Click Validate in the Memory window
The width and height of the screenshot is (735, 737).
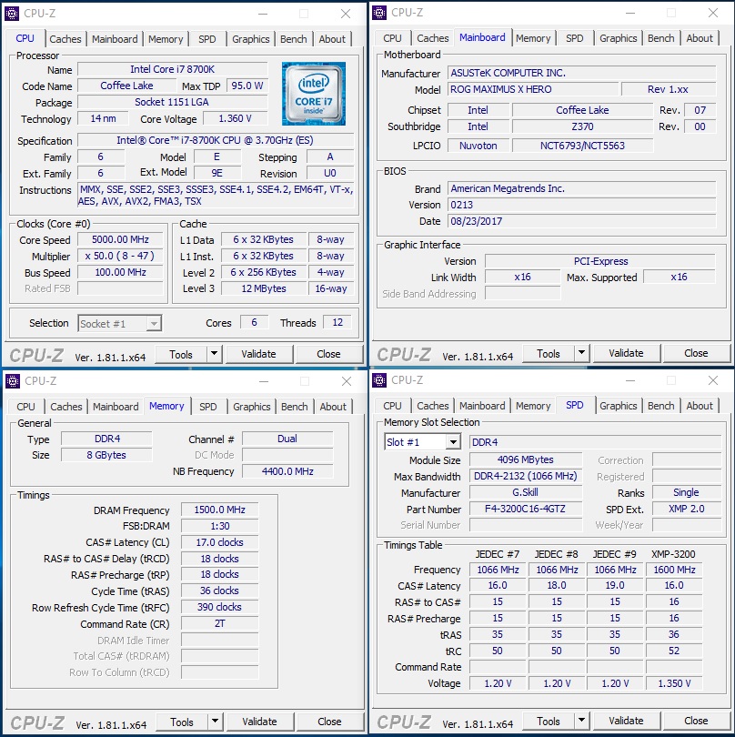point(260,722)
